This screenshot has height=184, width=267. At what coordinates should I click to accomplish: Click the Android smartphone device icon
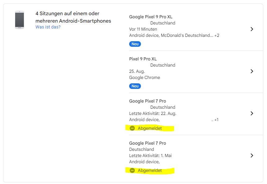pyautogui.click(x=20, y=20)
